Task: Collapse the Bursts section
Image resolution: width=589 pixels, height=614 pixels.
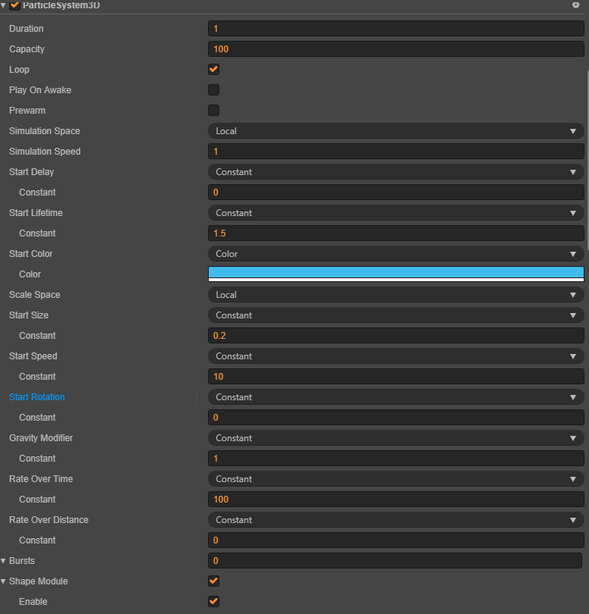Action: pos(4,561)
